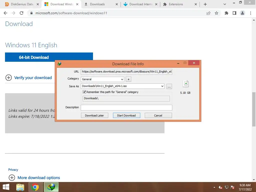
Task: Click the Downloads\ remembered path field
Action: (x=126, y=98)
